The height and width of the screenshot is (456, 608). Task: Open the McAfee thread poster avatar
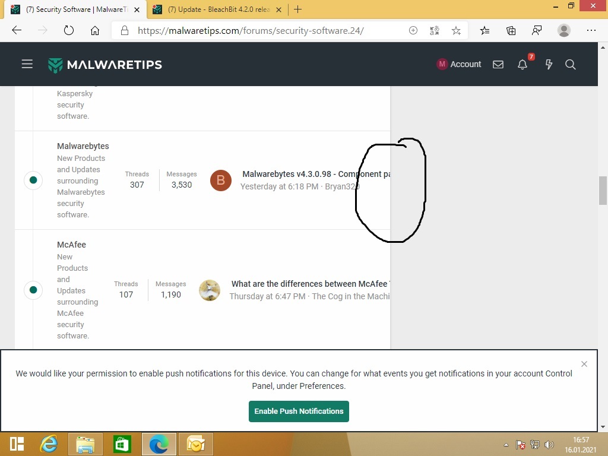[210, 290]
